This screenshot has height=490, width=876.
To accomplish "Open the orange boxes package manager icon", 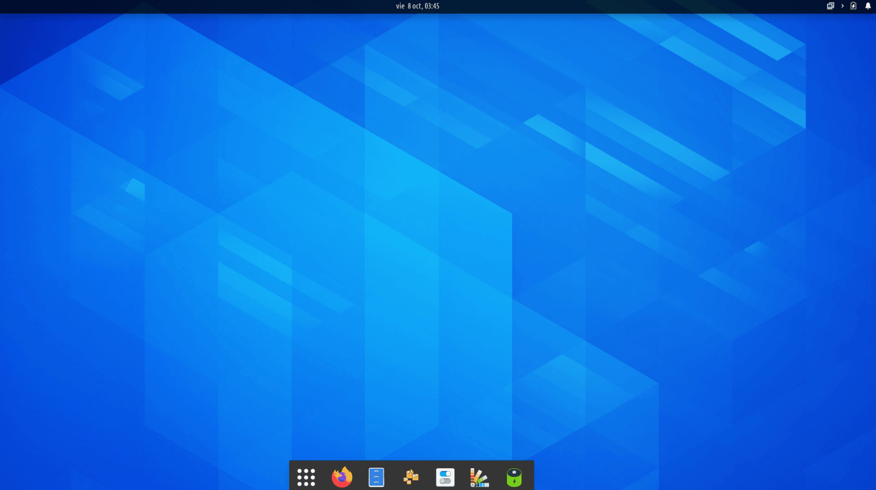I will [411, 477].
